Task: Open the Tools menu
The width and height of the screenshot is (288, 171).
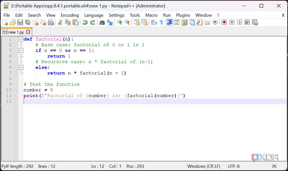Action: (x=135, y=15)
